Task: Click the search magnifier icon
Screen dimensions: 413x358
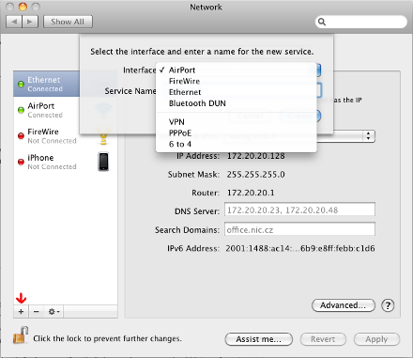Action: (322, 22)
